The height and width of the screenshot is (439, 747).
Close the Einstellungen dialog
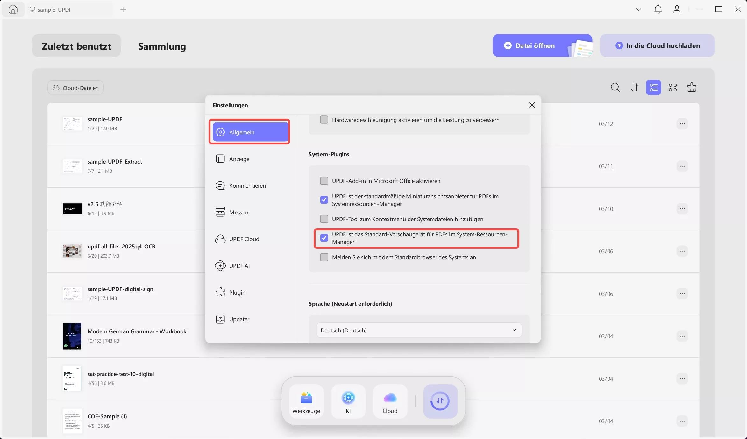[532, 105]
